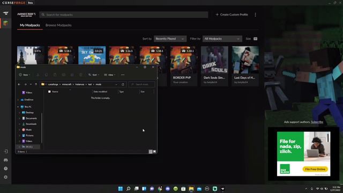
Task: Select Pictures in Explorer navigation pane
Action: click(x=28, y=136)
